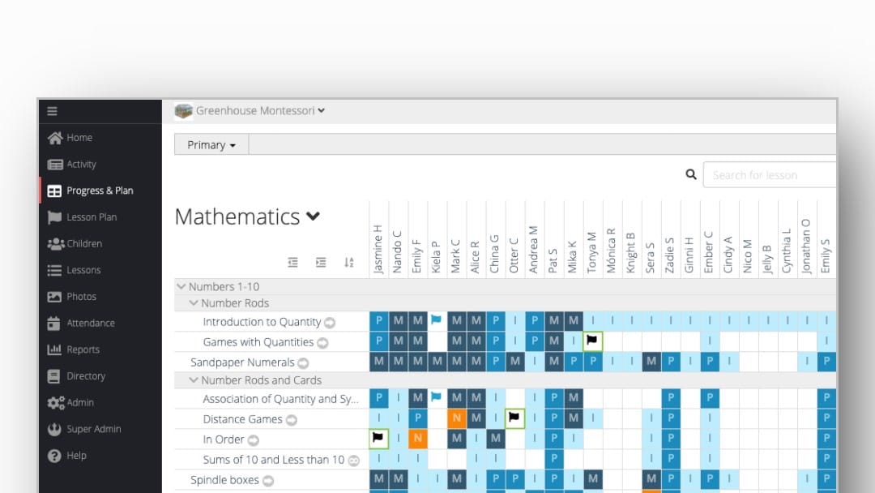Viewport: 875px width, 493px height.
Task: Open Attendance calendar icon
Action: pyautogui.click(x=53, y=324)
